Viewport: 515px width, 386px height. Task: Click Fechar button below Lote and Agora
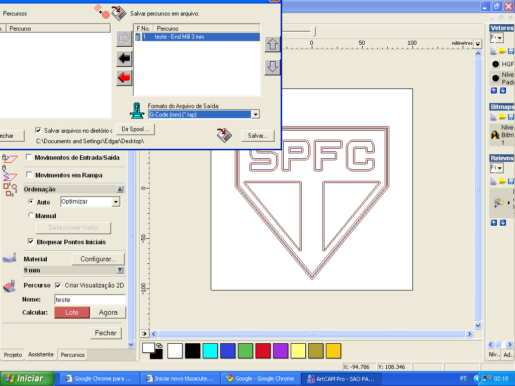click(x=106, y=333)
